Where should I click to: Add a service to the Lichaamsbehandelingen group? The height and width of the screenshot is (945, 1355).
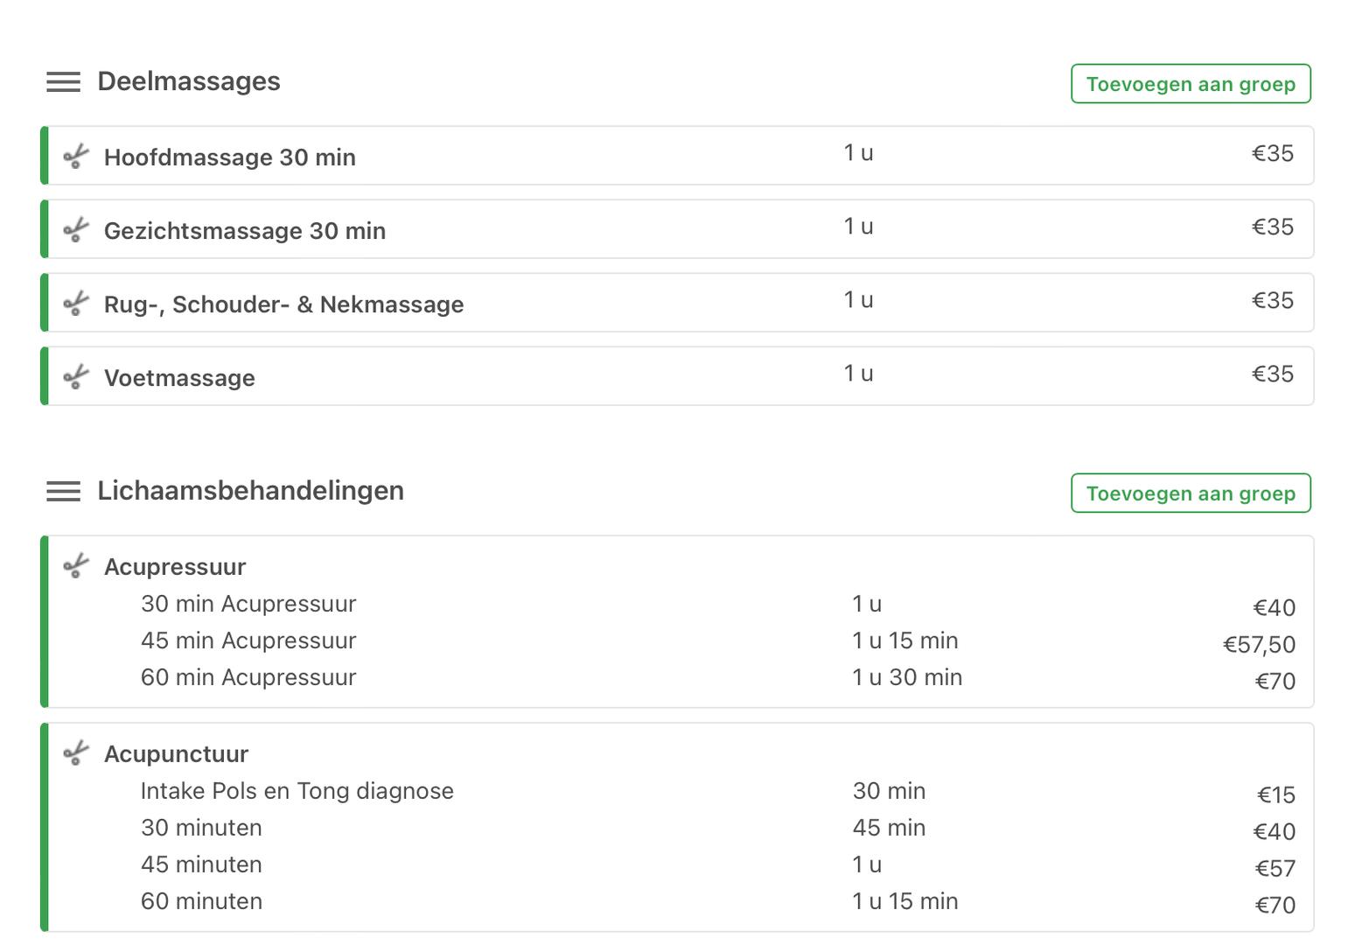click(x=1191, y=493)
